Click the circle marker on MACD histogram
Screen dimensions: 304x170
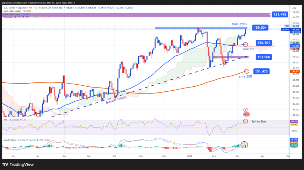tap(244, 144)
